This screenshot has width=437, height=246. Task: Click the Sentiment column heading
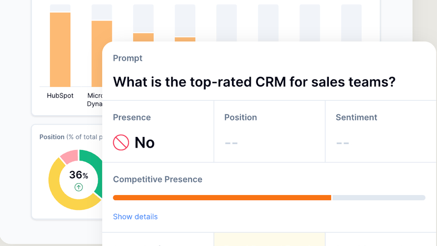pyautogui.click(x=356, y=117)
